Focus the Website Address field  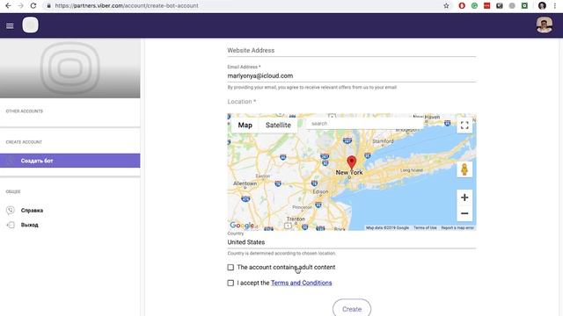(352, 51)
